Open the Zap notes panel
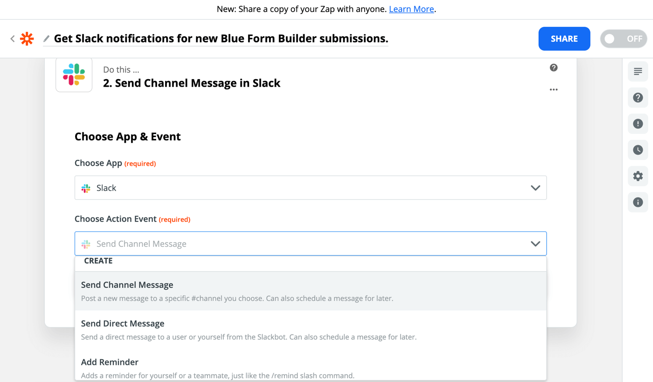The width and height of the screenshot is (653, 382). [x=638, y=71]
